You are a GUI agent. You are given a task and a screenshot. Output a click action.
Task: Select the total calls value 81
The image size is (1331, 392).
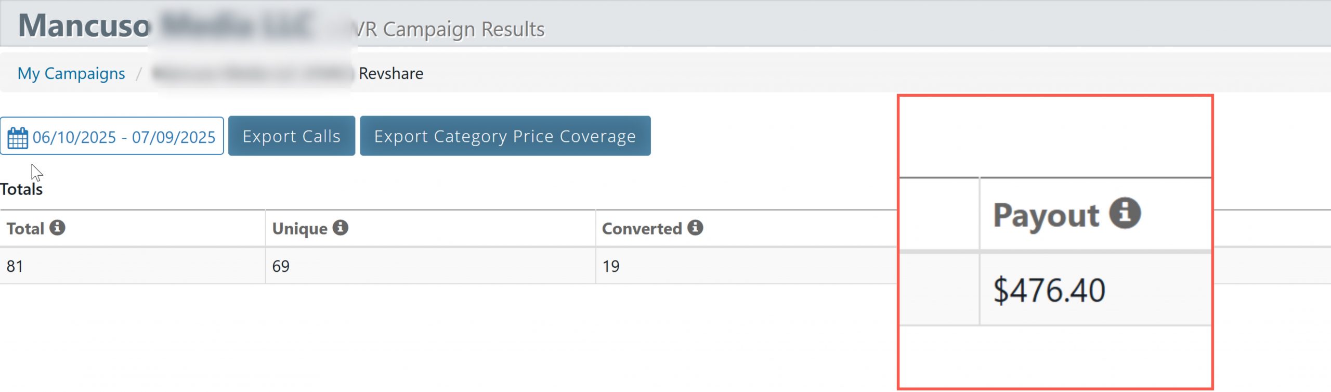[x=15, y=266]
